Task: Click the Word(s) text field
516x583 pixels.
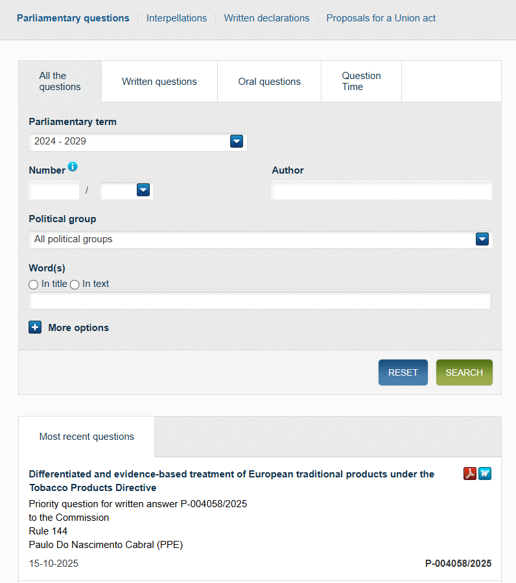Action: click(260, 300)
